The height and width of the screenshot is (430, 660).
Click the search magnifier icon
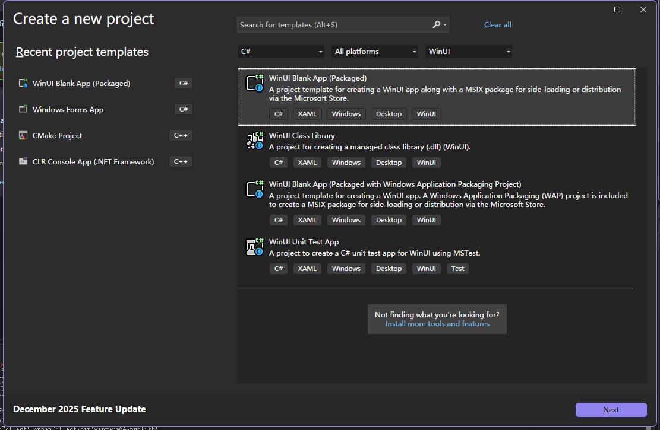pos(437,25)
